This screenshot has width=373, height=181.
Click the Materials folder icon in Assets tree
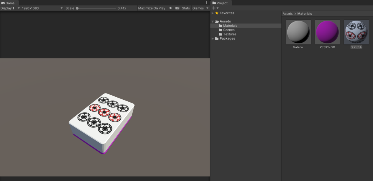(x=220, y=26)
